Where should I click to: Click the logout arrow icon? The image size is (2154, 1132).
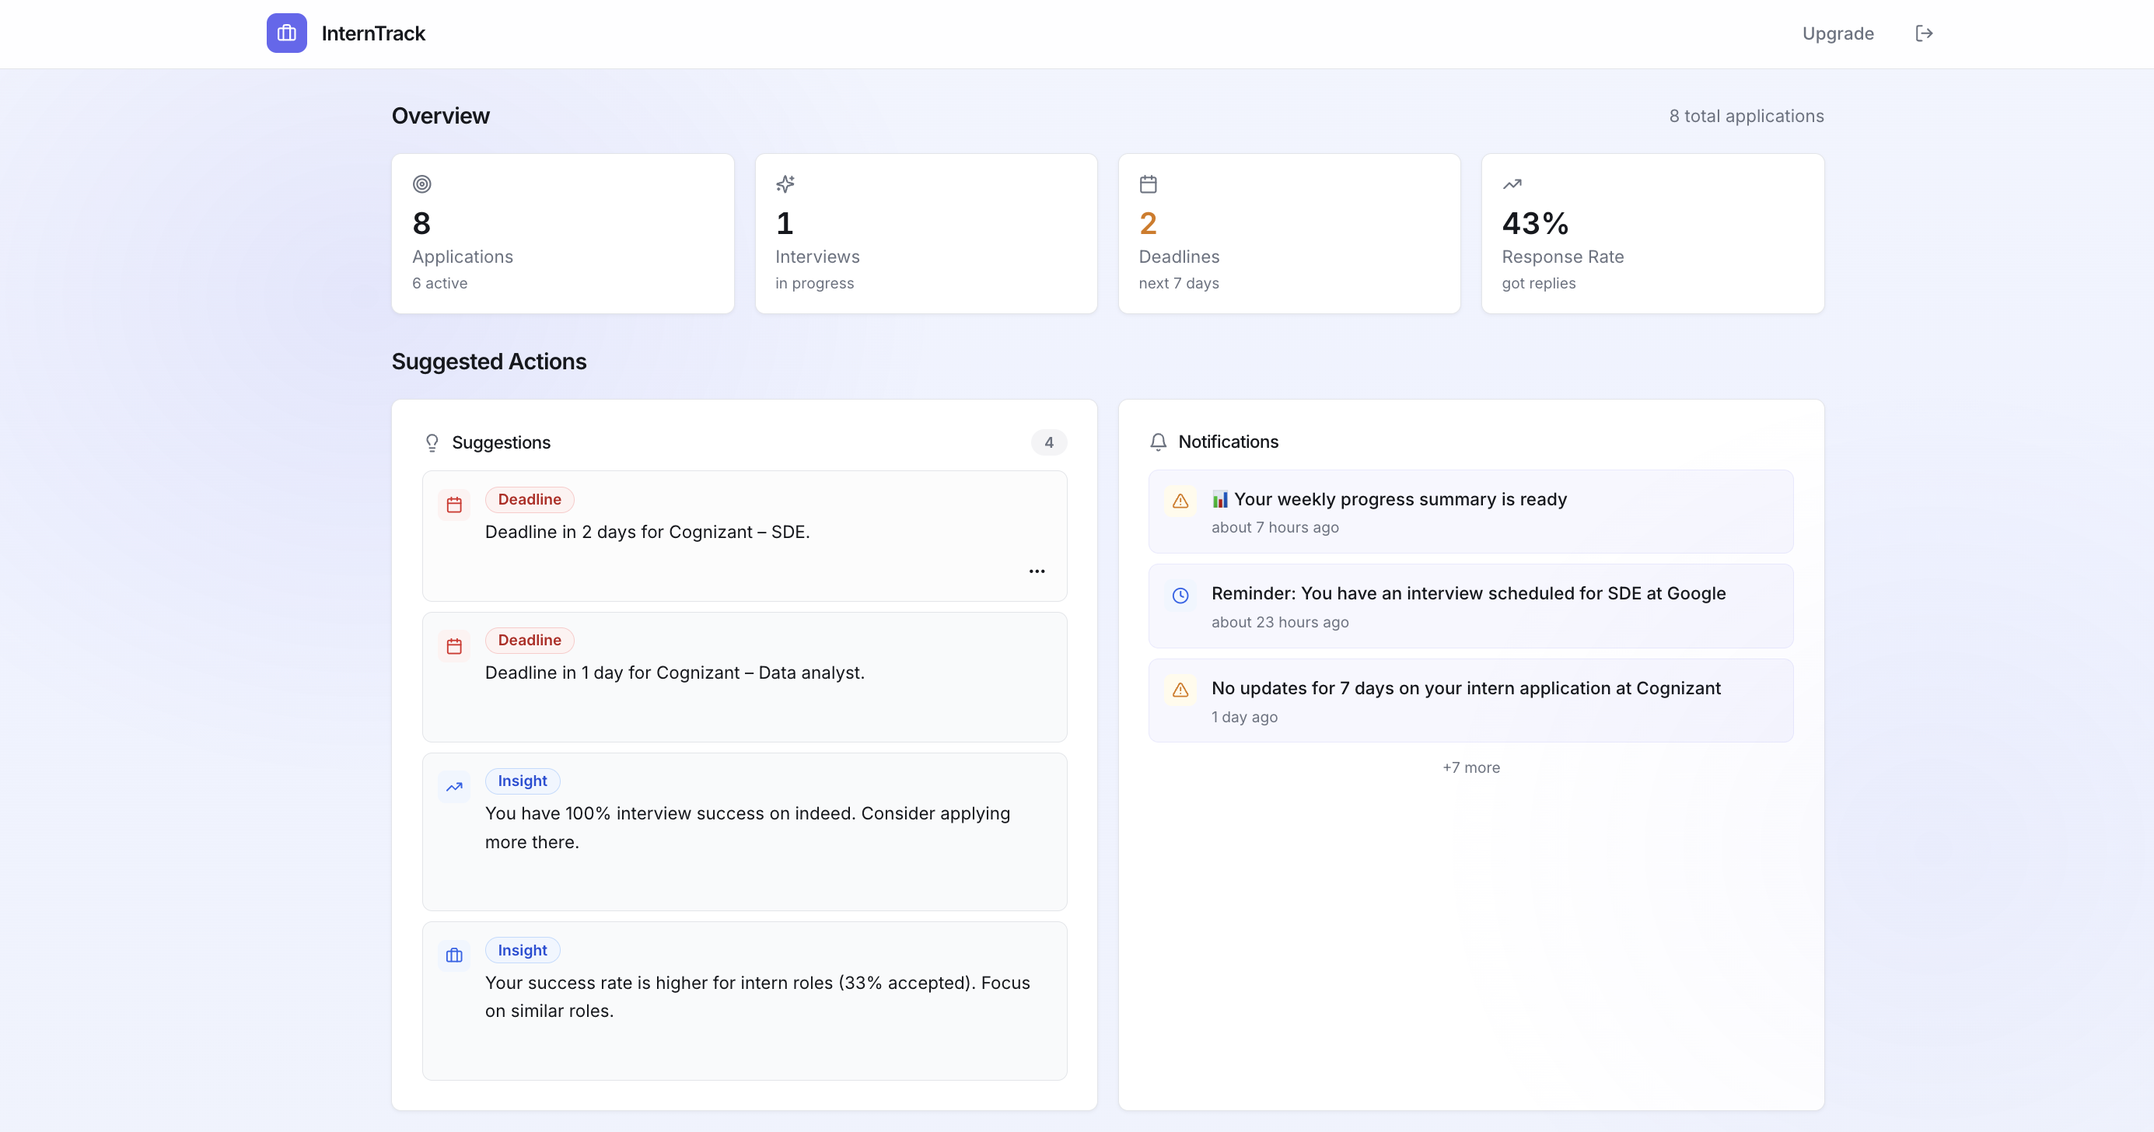[1923, 33]
